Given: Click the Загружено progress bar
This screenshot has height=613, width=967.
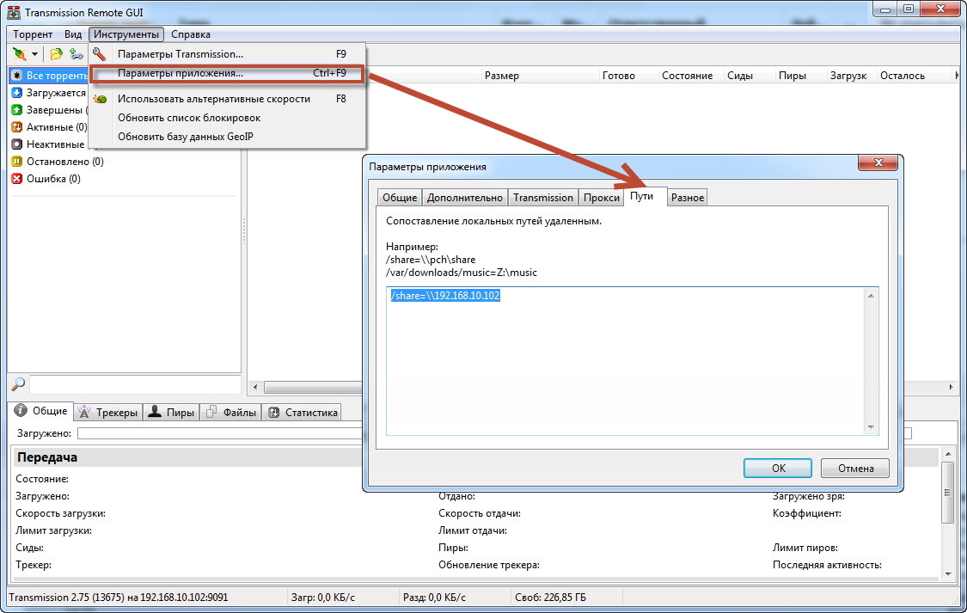Looking at the screenshot, I should (219, 433).
